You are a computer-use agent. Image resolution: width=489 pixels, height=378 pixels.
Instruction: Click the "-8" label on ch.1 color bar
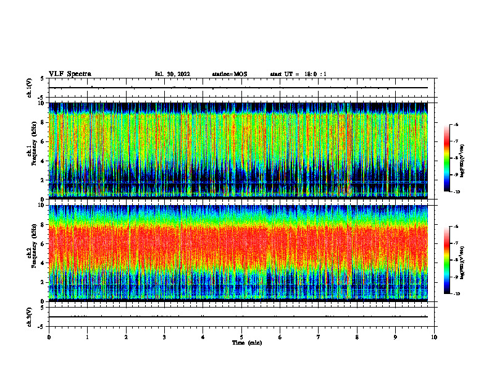point(456,158)
